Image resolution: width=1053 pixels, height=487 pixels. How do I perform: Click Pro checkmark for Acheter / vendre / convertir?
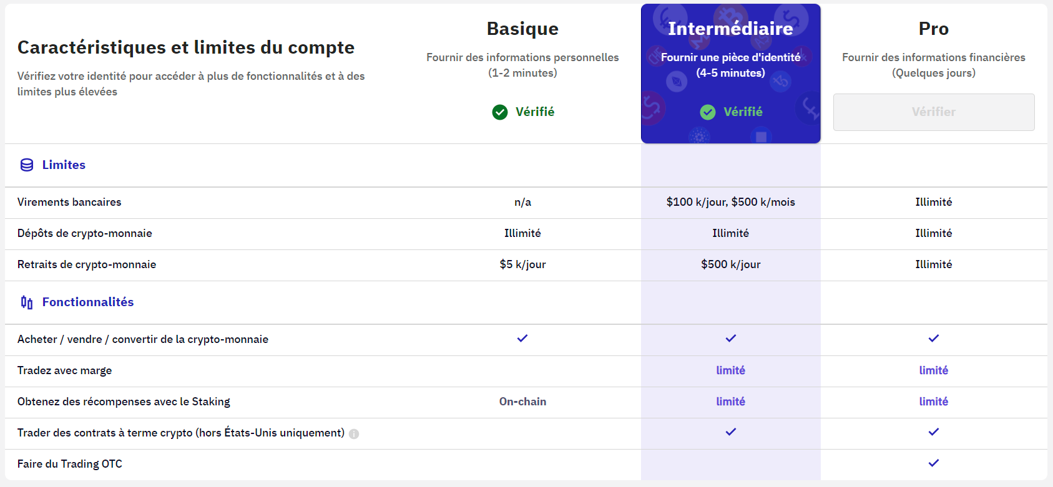coord(934,339)
